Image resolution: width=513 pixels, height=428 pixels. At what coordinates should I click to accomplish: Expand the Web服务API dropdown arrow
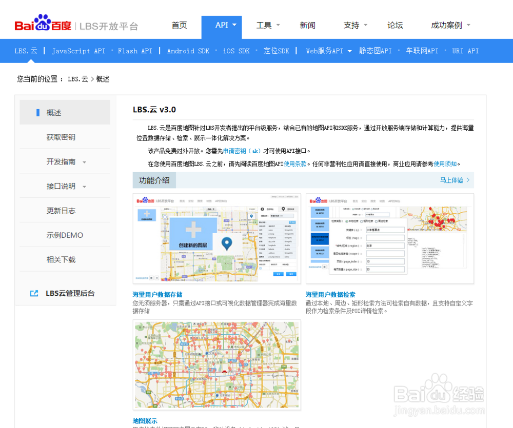pos(350,51)
